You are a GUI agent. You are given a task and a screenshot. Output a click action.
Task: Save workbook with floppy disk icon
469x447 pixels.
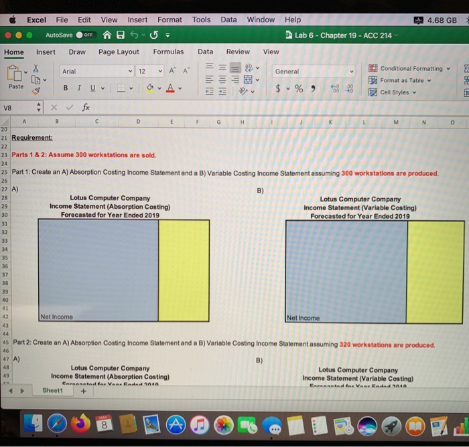coord(120,35)
